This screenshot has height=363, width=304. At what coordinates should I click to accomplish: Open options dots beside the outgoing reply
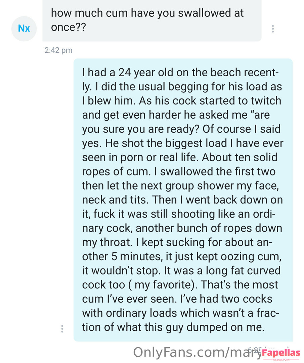point(62,329)
